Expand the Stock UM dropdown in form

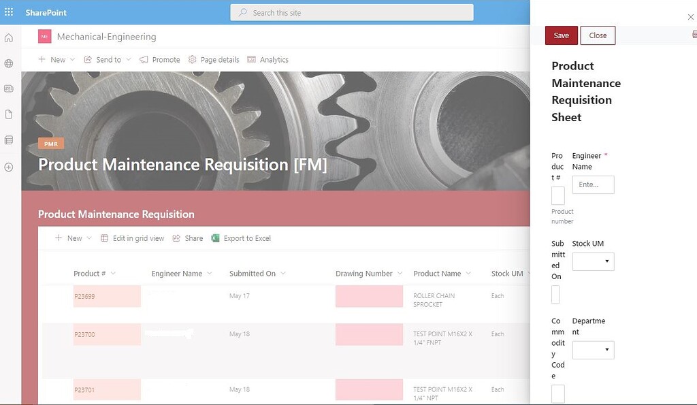(x=593, y=261)
